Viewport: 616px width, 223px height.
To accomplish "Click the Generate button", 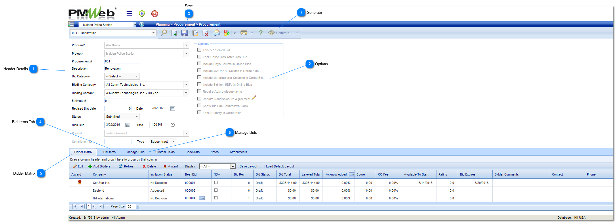I will pos(280,33).
